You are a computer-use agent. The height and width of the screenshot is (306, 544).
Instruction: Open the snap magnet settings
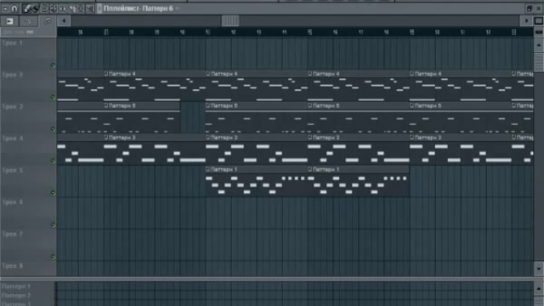coord(14,8)
